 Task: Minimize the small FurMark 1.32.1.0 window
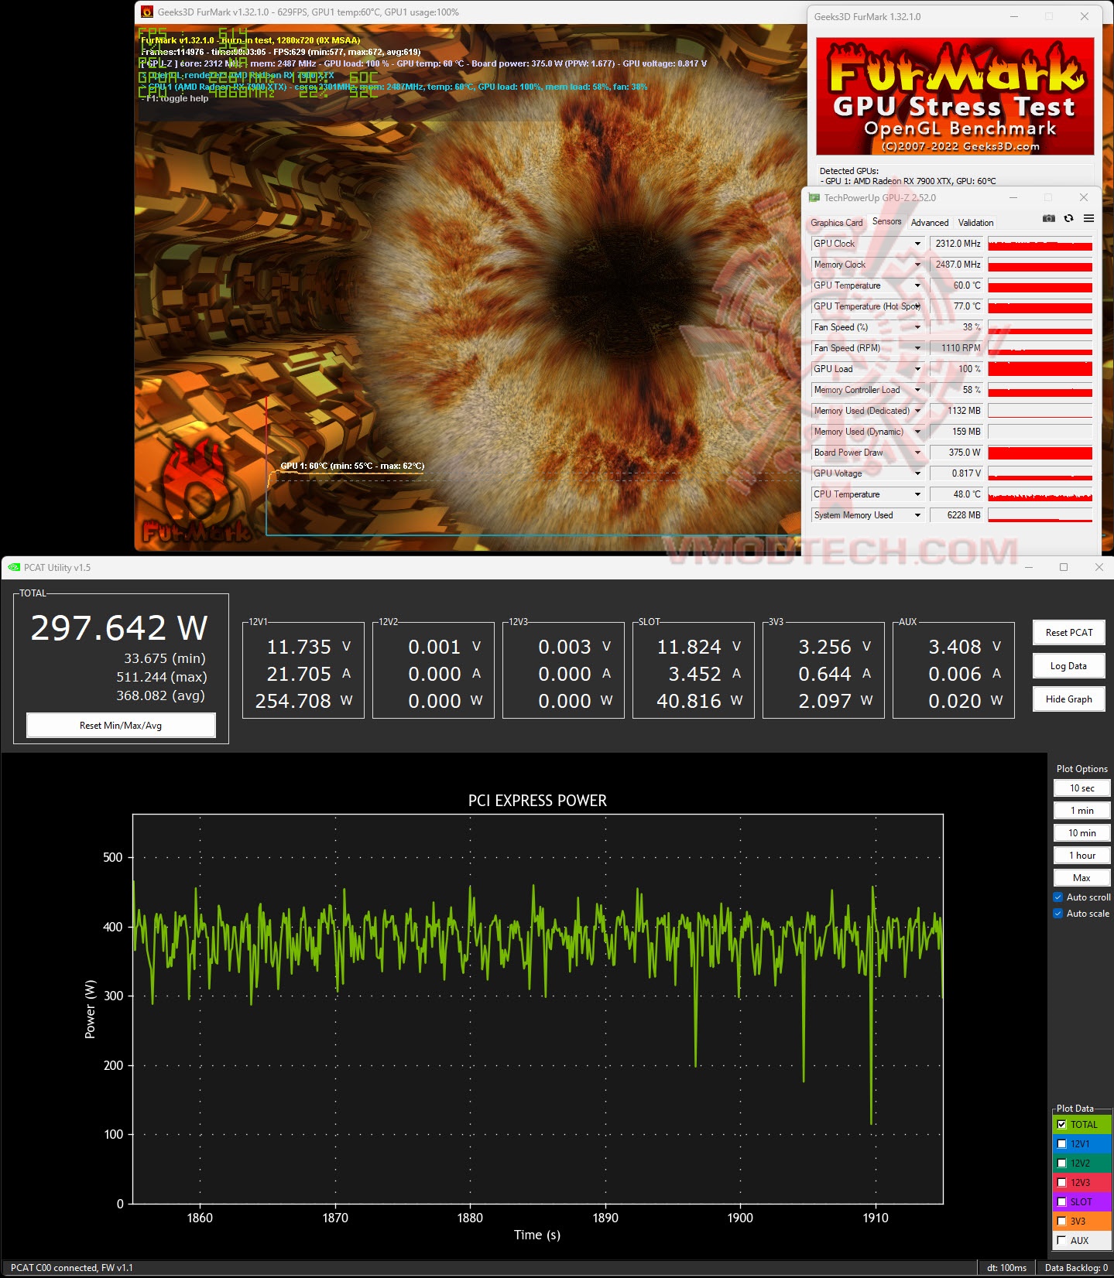tap(1014, 16)
